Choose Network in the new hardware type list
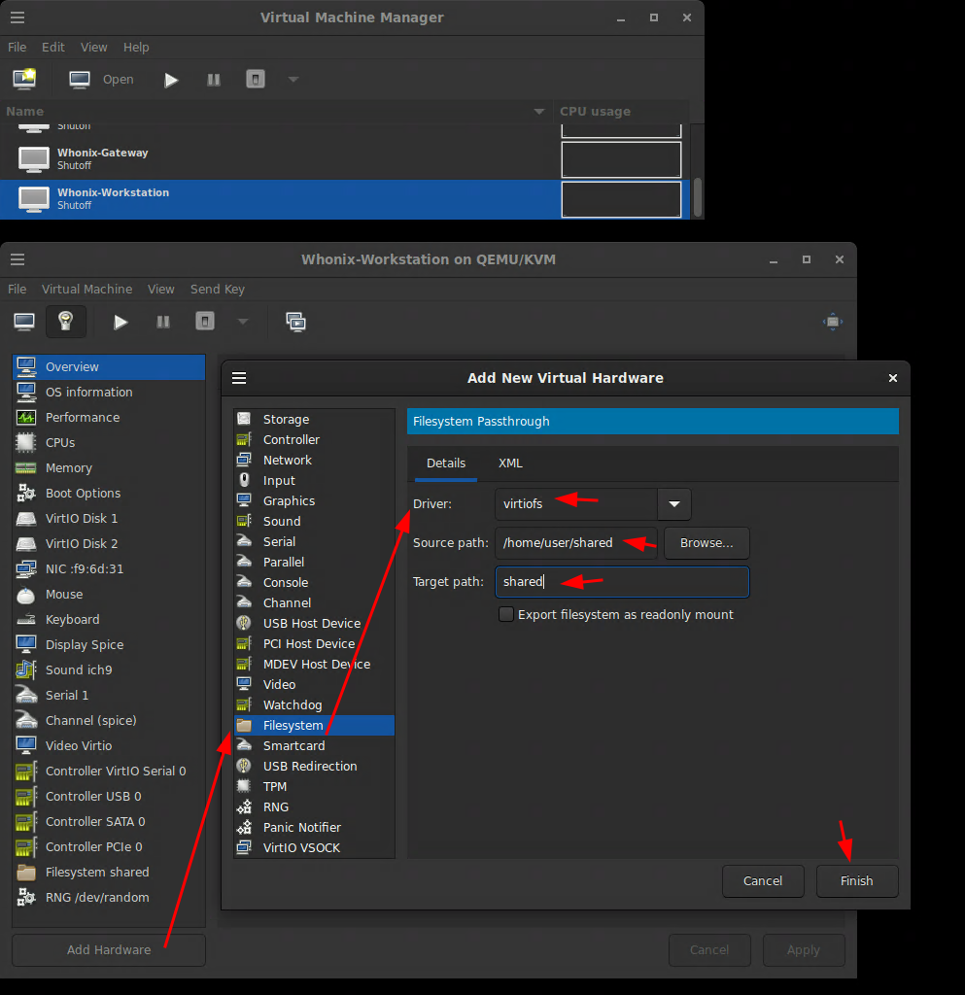The height and width of the screenshot is (995, 965). tap(314, 460)
